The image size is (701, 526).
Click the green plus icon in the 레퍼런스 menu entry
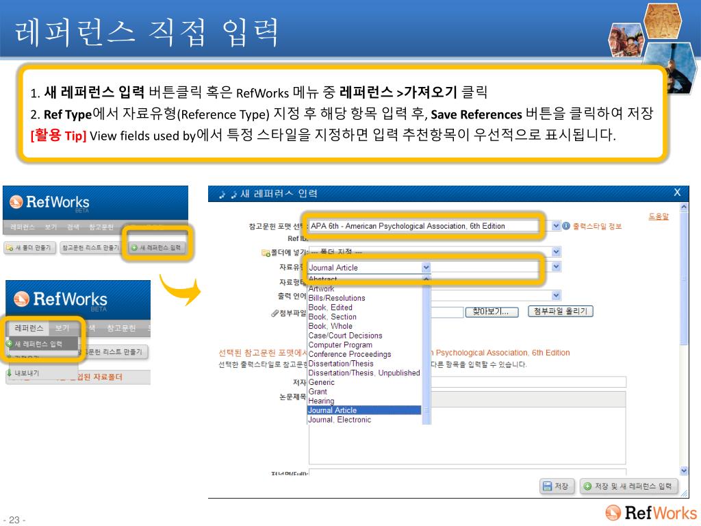(9, 344)
